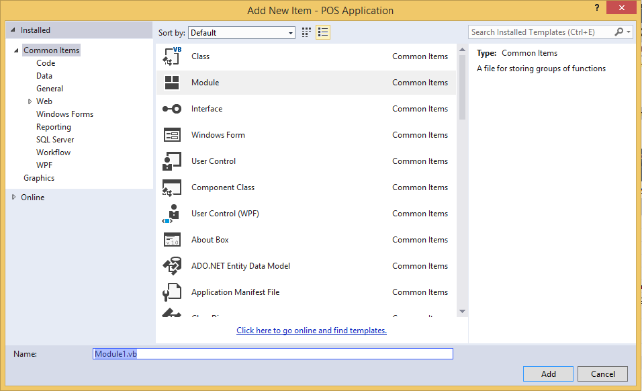Select the Interface template icon
This screenshot has height=391, width=642.
(x=172, y=108)
